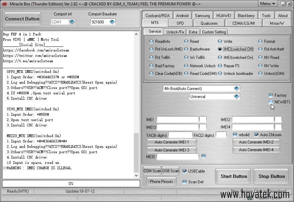Screen dimensions: 294x202
Task: Click Auto Generate IMEI-4 button
Action: (256, 150)
